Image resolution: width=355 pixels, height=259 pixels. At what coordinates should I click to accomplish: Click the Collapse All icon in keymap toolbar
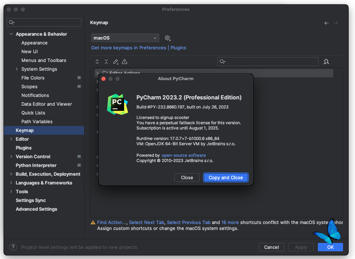pos(106,62)
